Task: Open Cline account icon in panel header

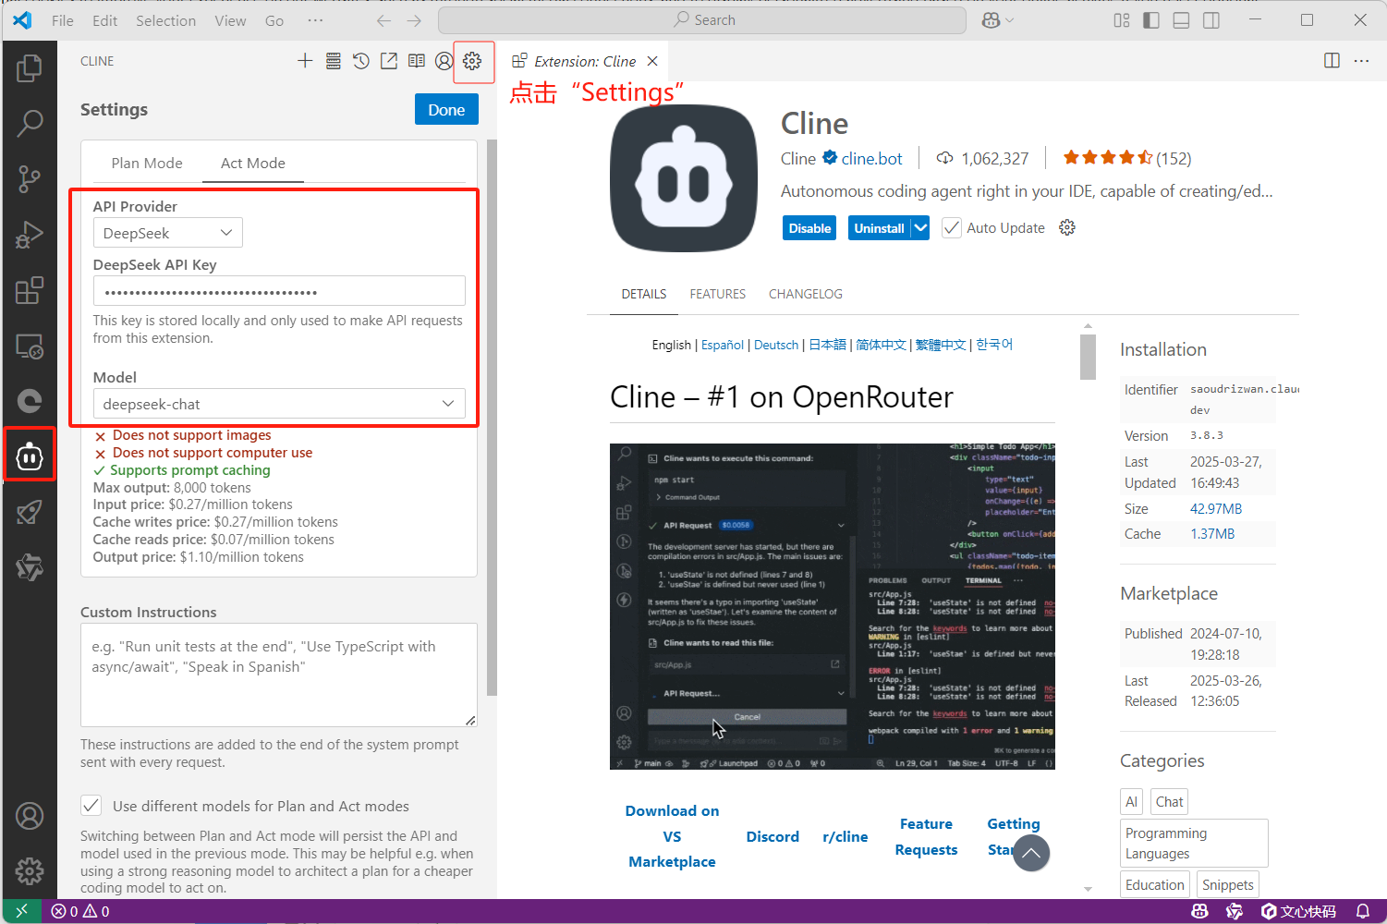Action: [444, 61]
